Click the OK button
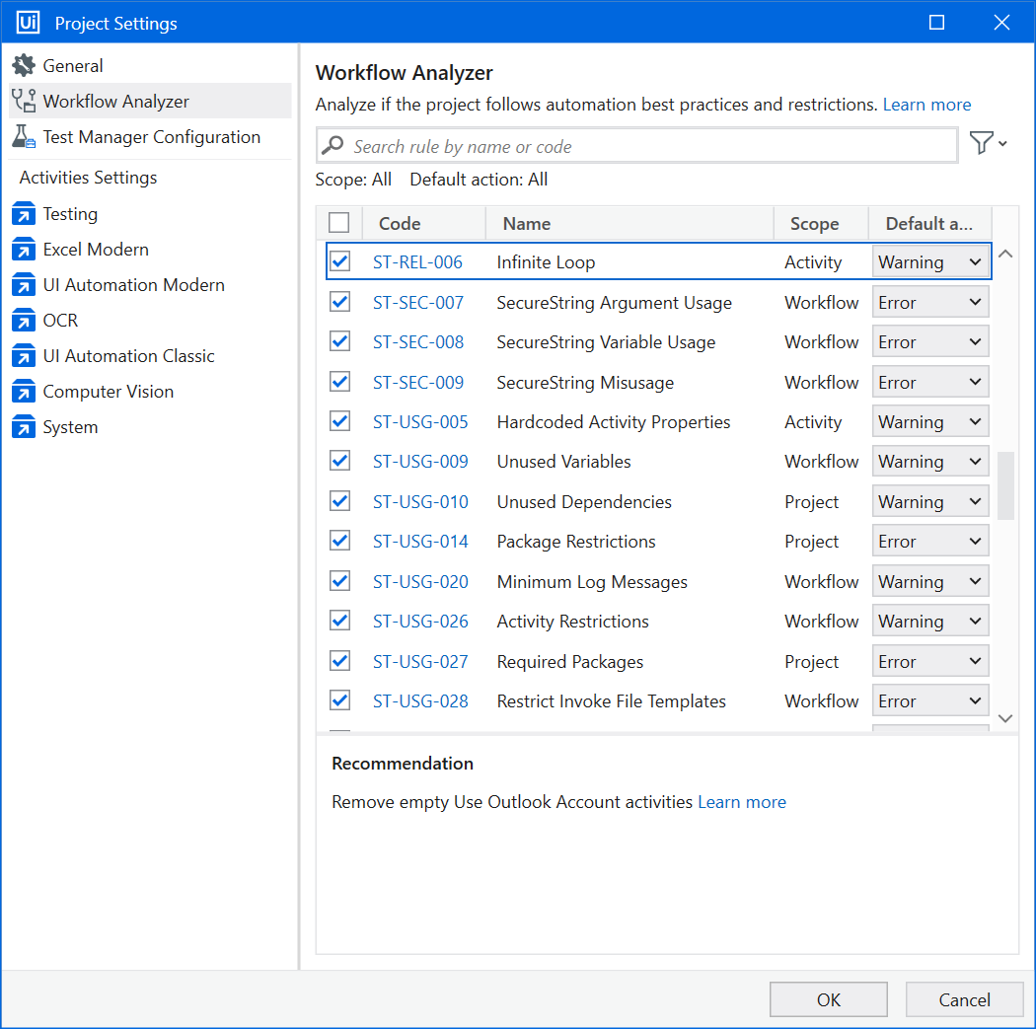The image size is (1036, 1029). (828, 999)
